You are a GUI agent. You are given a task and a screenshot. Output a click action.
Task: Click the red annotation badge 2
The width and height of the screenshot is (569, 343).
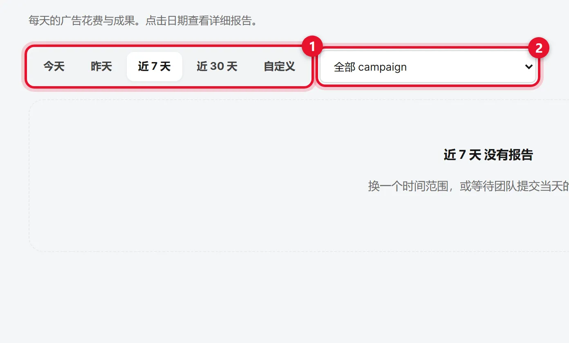539,48
